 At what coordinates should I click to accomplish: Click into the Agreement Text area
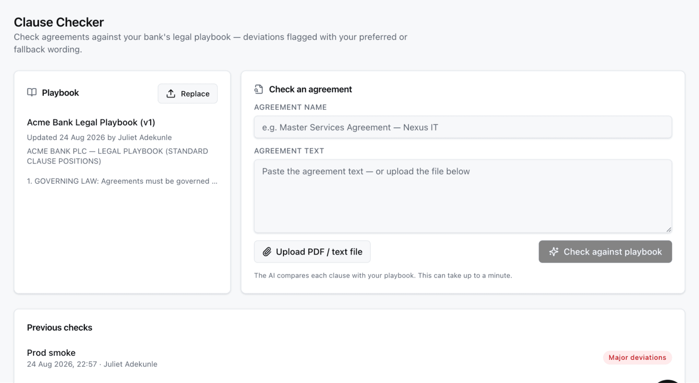coord(463,196)
